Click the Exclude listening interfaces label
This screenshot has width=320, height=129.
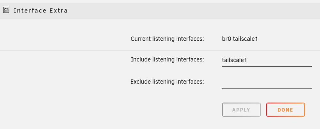167,82
